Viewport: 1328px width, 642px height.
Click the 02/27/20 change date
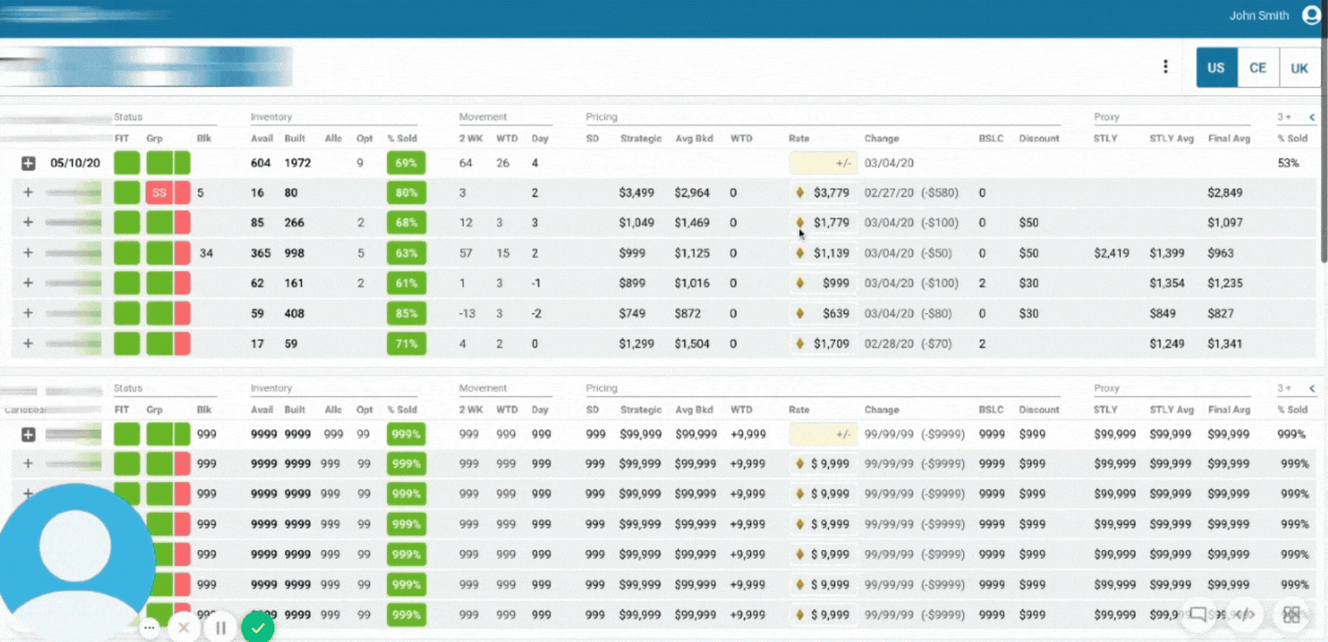(x=889, y=193)
